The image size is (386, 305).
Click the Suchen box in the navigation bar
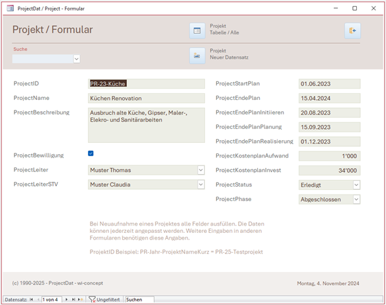click(x=139, y=300)
